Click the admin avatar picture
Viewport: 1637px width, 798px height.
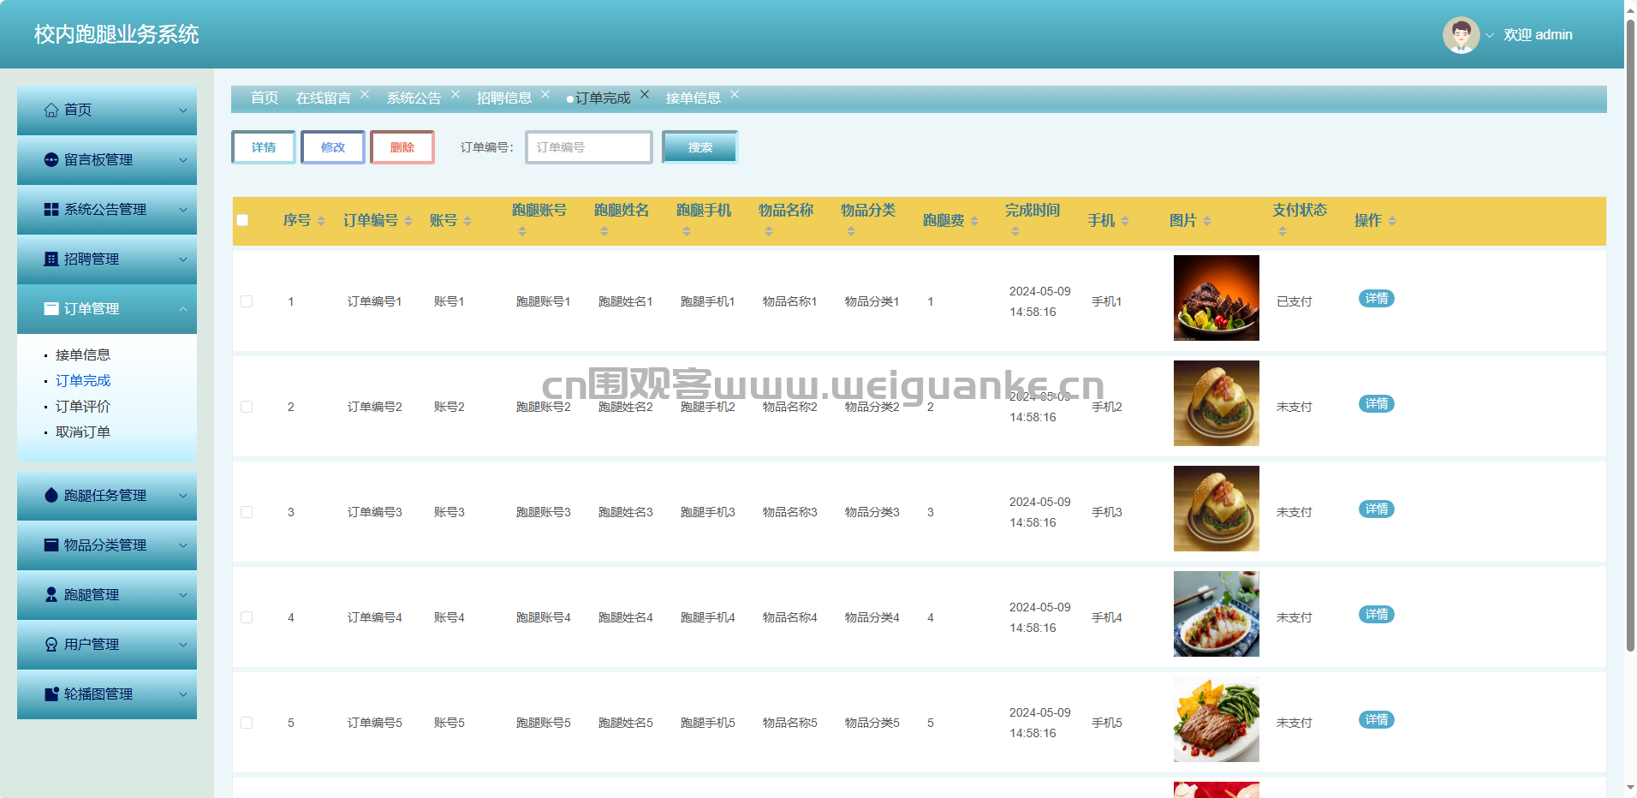(x=1461, y=35)
